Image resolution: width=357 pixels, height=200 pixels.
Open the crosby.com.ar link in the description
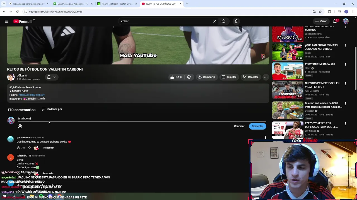point(32,95)
